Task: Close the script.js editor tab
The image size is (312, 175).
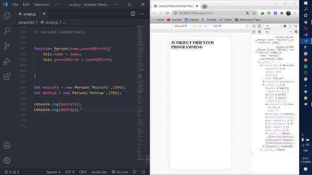Action: tap(44, 14)
